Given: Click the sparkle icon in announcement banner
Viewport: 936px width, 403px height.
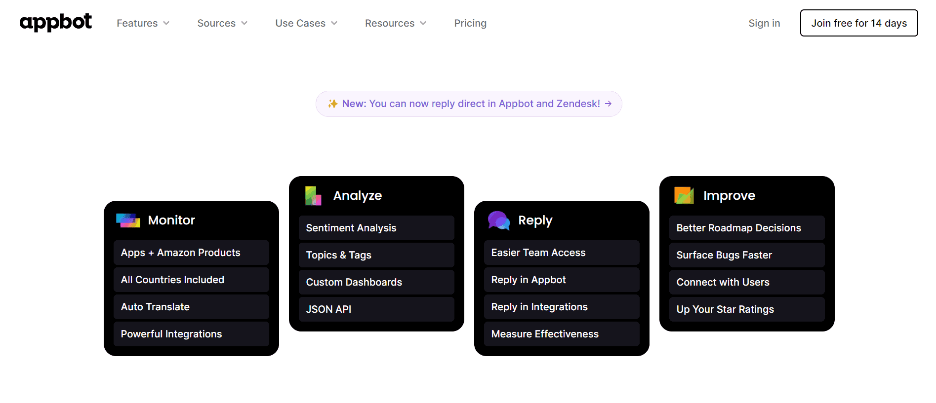Looking at the screenshot, I should [x=332, y=104].
